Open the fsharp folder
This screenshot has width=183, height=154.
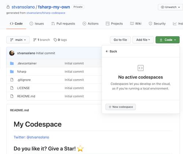(22, 71)
